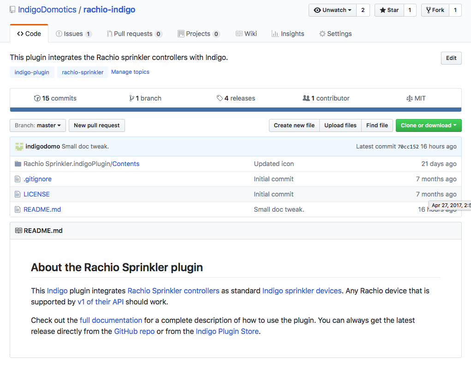Click the file icon beside README.md row
The width and height of the screenshot is (471, 369).
[18, 209]
